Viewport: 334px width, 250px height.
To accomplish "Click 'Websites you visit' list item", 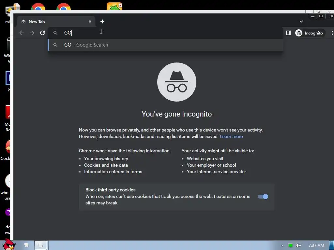I will [205, 159].
